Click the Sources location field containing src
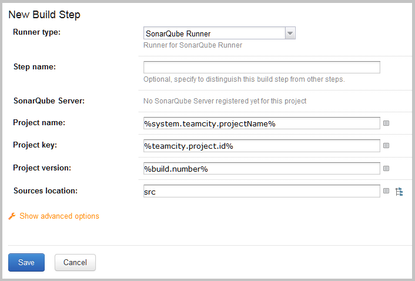This screenshot has height=281, width=415. pyautogui.click(x=262, y=191)
